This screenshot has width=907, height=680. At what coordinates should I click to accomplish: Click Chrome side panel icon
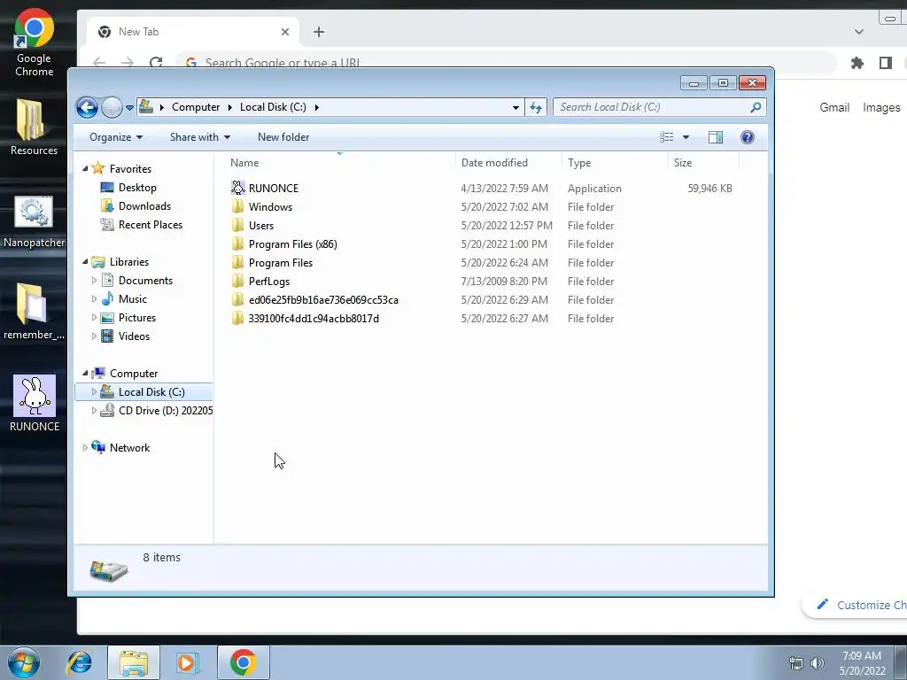point(886,63)
